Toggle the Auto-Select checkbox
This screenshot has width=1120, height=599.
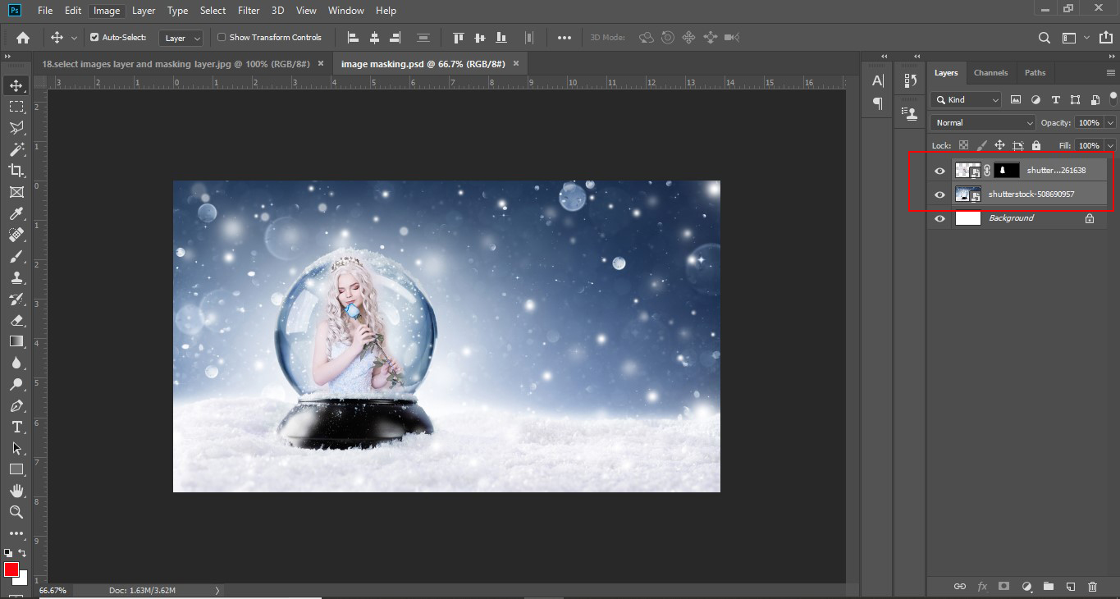(x=94, y=38)
